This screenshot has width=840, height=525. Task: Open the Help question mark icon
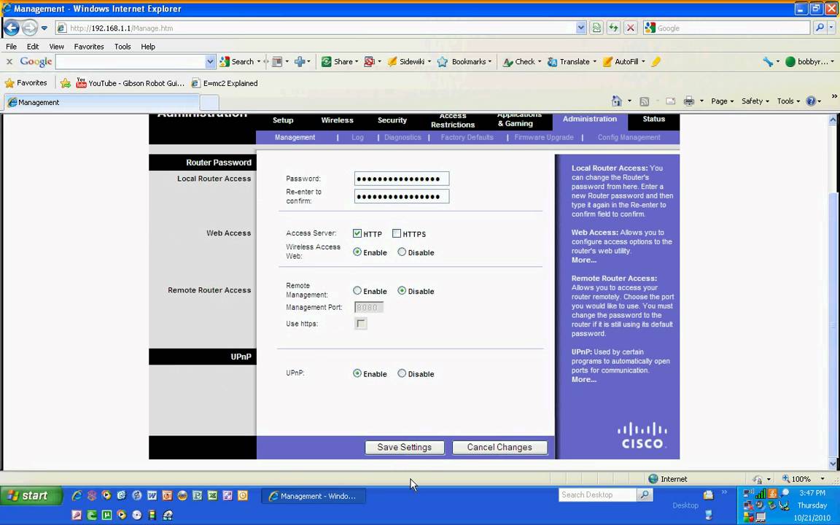tap(811, 101)
